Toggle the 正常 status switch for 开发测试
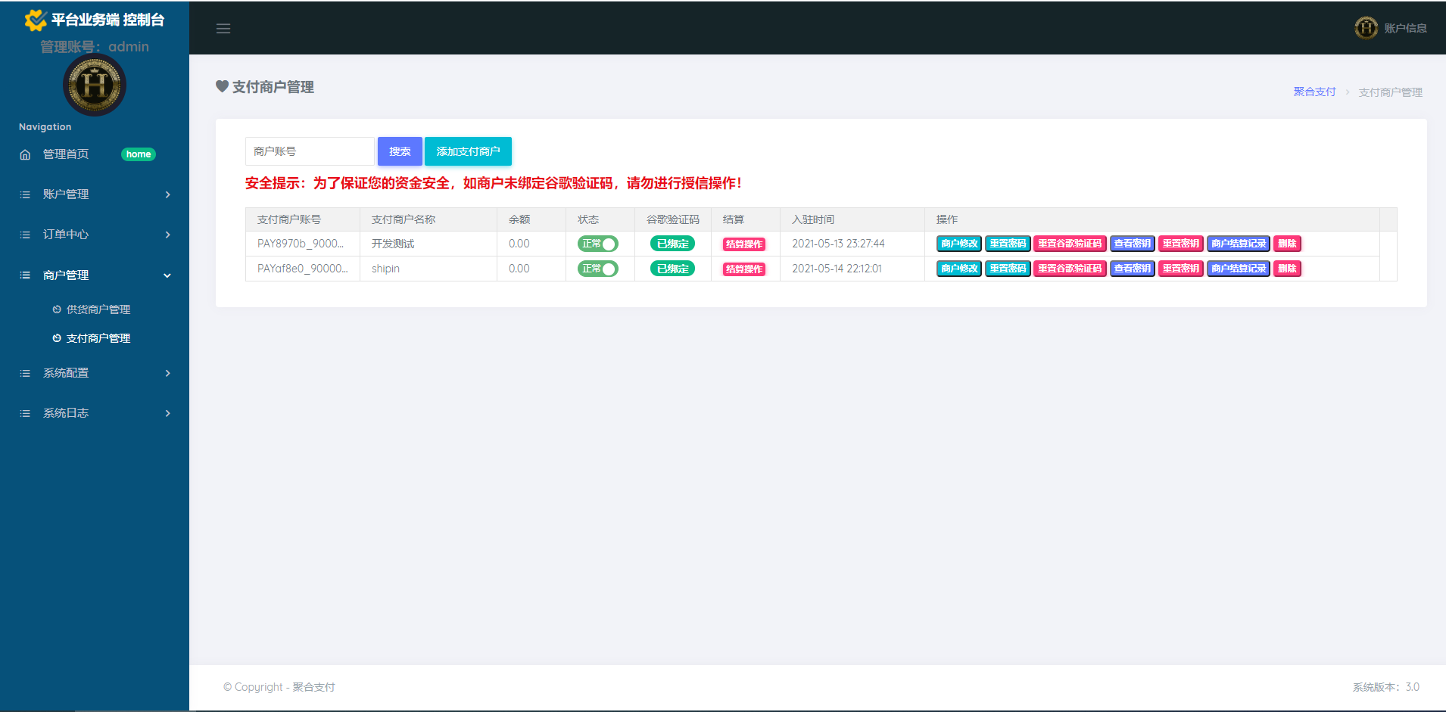Screen dimensions: 1446x712 (598, 244)
